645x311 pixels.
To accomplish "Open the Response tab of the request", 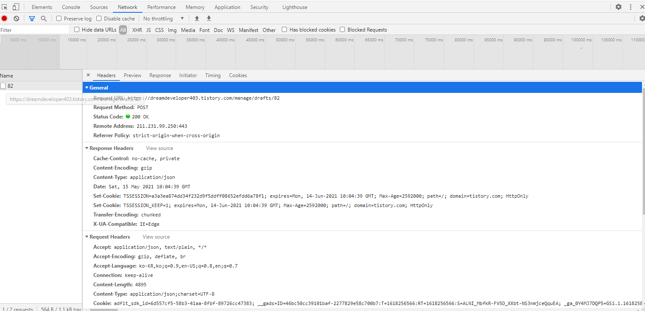I will [x=160, y=75].
